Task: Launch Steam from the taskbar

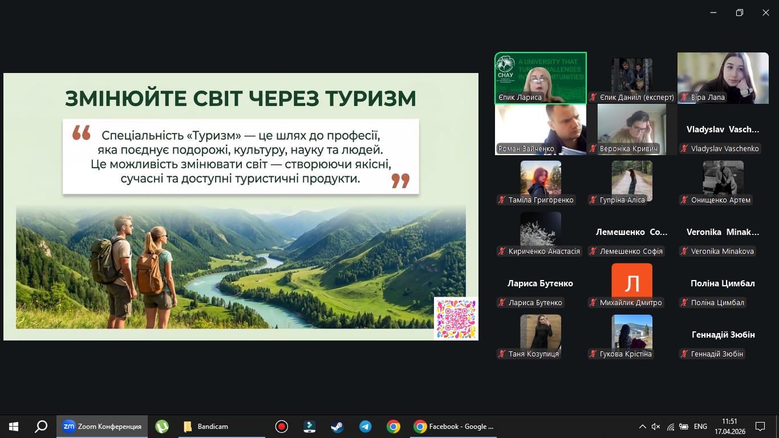Action: [338, 427]
